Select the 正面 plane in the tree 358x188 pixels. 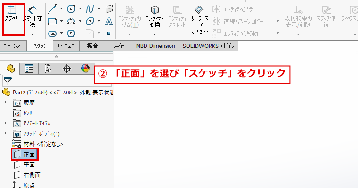(24, 155)
